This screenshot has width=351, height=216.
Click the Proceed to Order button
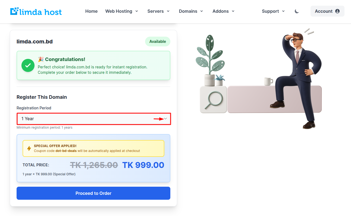pyautogui.click(x=93, y=193)
